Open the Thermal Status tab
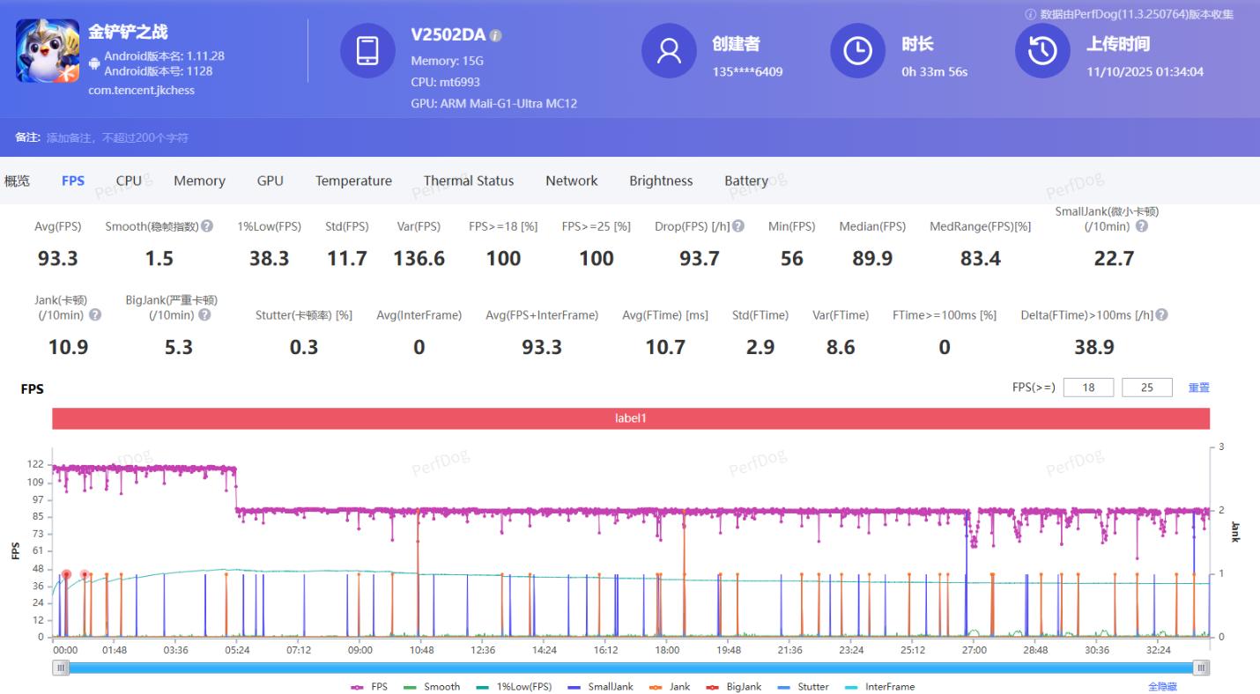Image resolution: width=1260 pixels, height=694 pixels. [468, 181]
